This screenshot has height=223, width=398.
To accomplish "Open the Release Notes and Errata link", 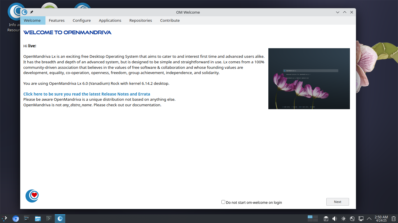I will pyautogui.click(x=87, y=94).
